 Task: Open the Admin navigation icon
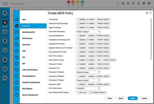[5, 78]
